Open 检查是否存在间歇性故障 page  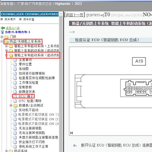point(37,78)
